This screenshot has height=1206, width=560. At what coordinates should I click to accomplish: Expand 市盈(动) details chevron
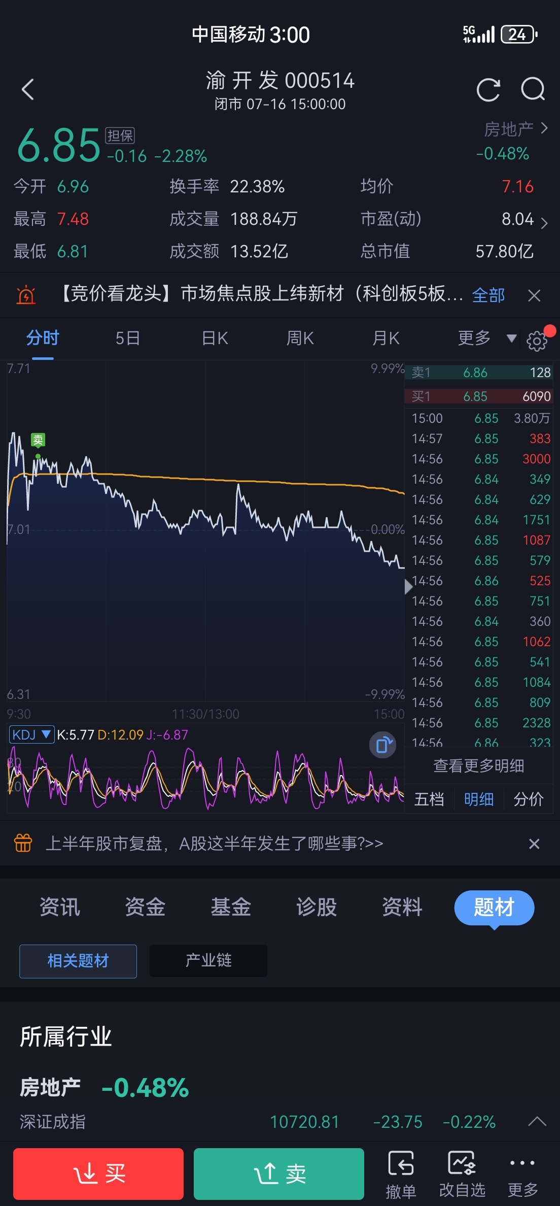point(544,223)
